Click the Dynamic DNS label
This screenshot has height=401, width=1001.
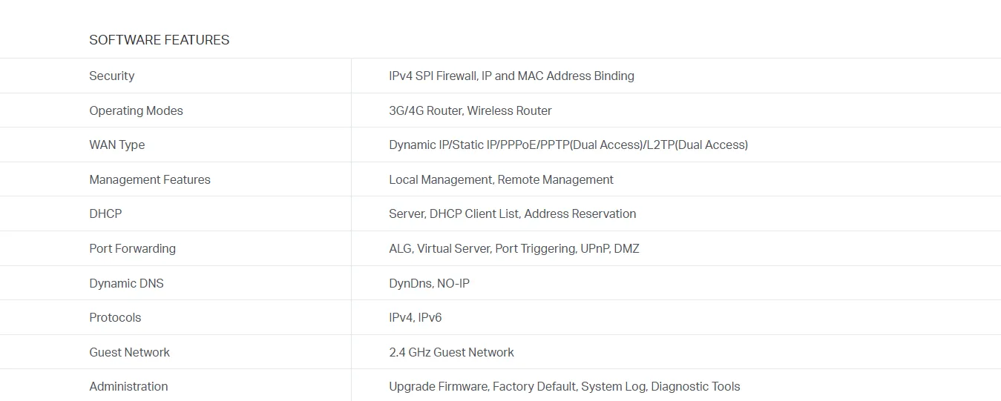(126, 283)
